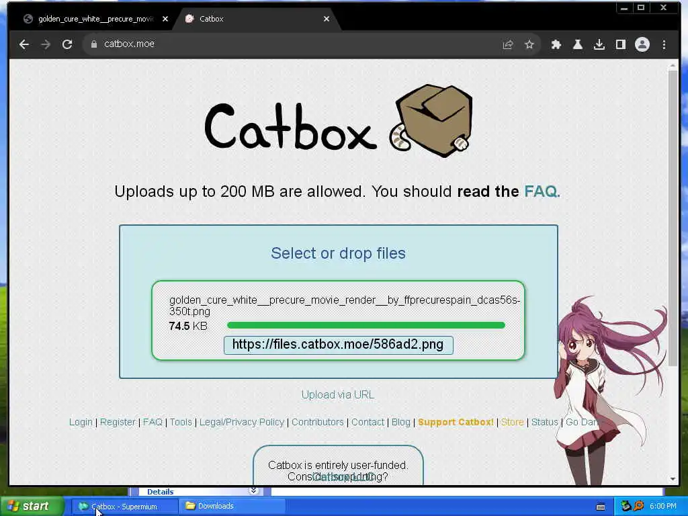Image resolution: width=688 pixels, height=516 pixels.
Task: Open the Store link
Action: 513,422
